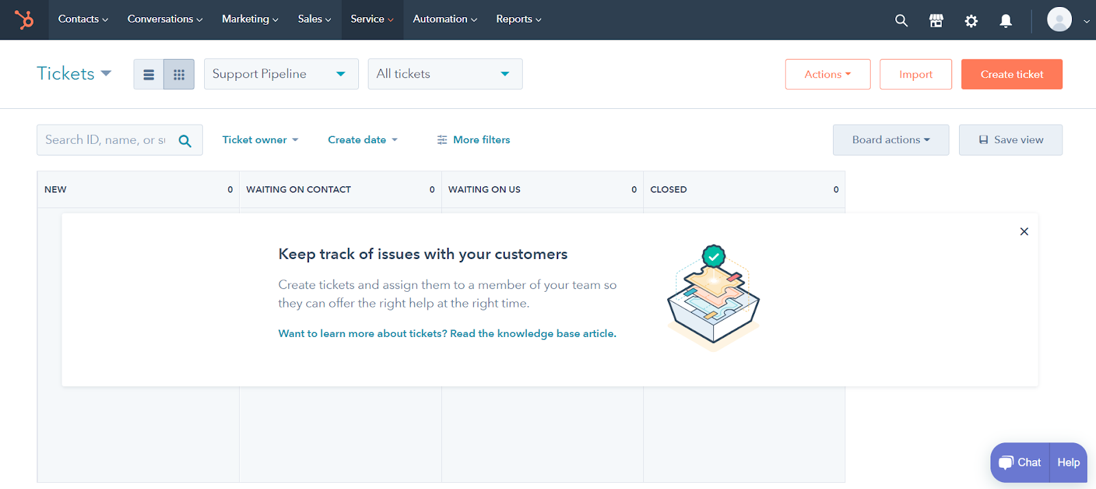Open the settings gear icon
1096x489 pixels.
(x=971, y=21)
